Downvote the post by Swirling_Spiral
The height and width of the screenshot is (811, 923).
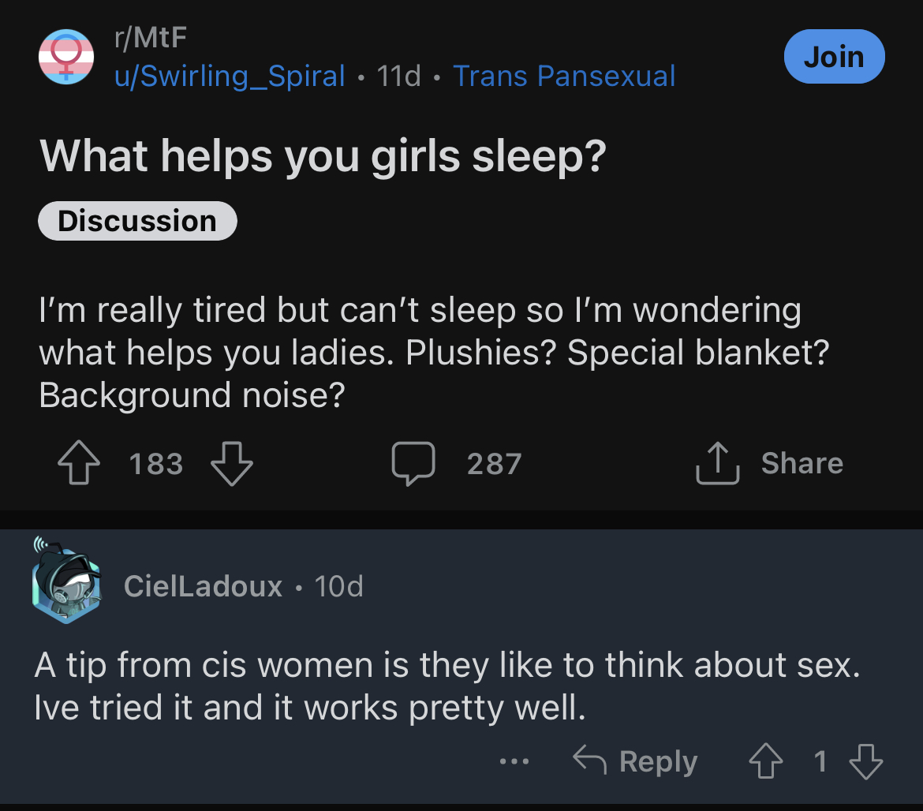pos(232,462)
